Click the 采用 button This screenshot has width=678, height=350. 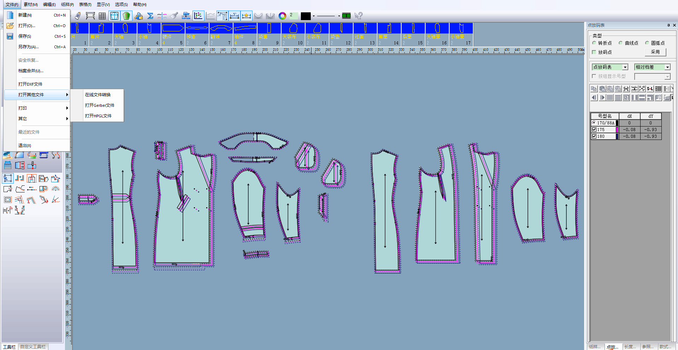pos(655,52)
